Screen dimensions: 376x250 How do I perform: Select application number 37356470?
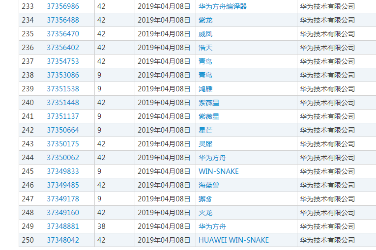coord(62,34)
